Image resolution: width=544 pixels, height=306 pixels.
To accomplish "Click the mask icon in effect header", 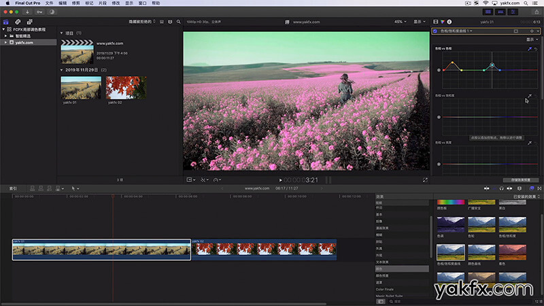I will click(x=516, y=31).
